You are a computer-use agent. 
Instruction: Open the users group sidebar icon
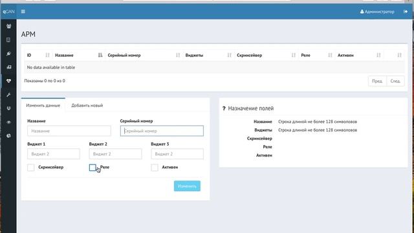[x=8, y=26]
